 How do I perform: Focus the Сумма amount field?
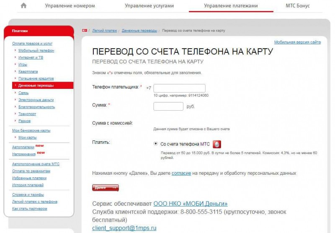(168, 106)
